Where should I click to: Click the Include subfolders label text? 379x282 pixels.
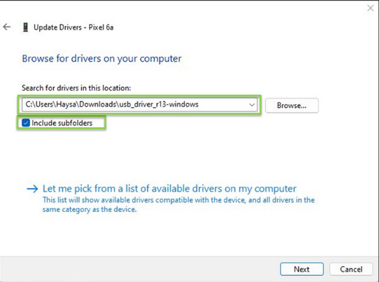62,123
